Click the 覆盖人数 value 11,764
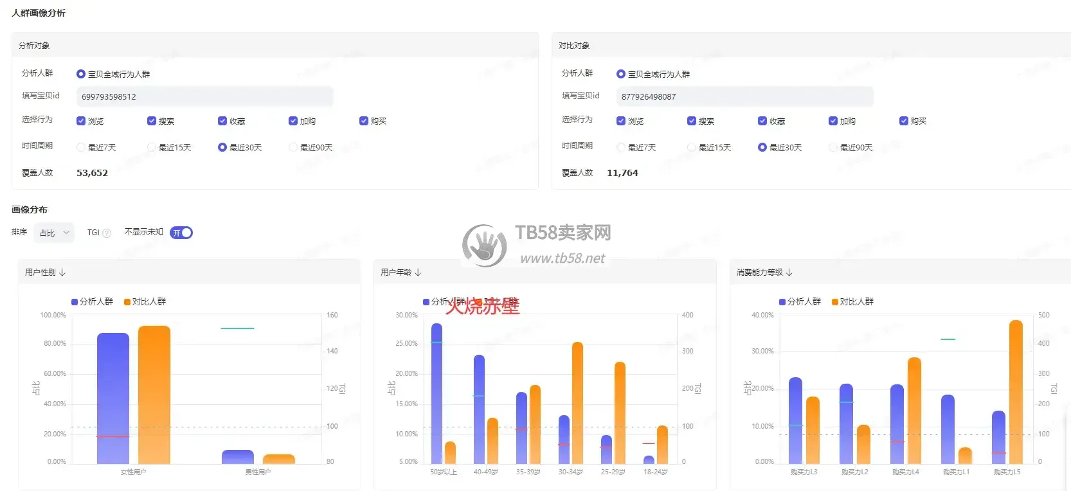1071x491 pixels. [622, 173]
